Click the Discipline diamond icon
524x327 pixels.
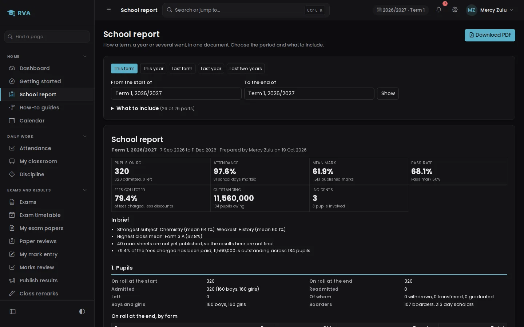12,174
